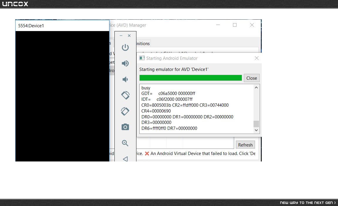
Task: Click the back triangle icon in emulator toolbar
Action: point(125,159)
